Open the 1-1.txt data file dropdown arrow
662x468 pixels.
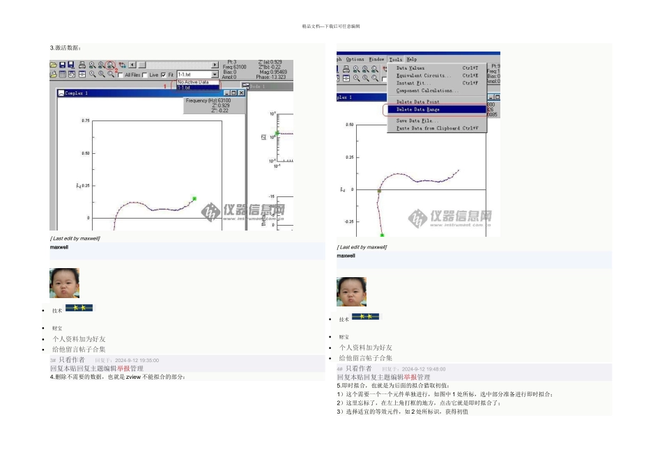tap(215, 75)
